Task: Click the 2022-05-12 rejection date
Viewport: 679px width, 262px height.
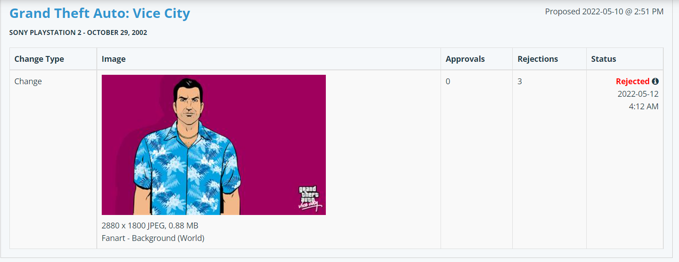Action: [638, 94]
